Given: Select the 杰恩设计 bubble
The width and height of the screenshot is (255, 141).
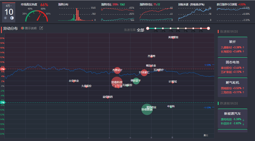Looking at the screenshot, I should pos(117,70).
